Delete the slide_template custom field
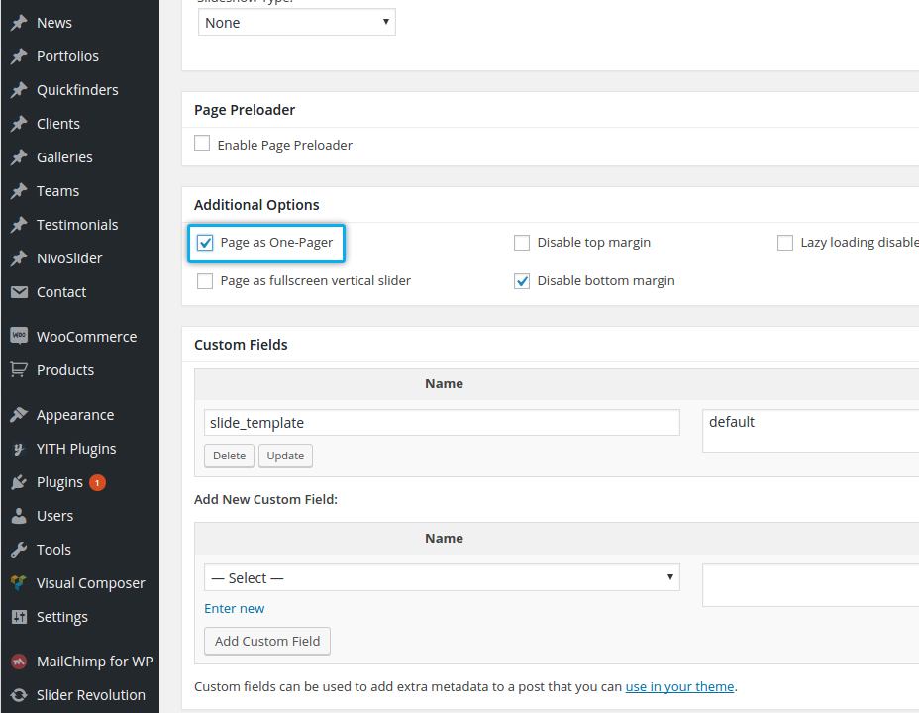 pyautogui.click(x=229, y=456)
